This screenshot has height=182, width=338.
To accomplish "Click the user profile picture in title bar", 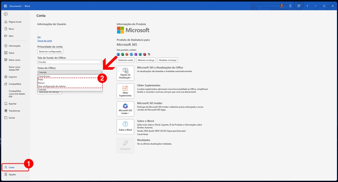I will tap(282, 6).
